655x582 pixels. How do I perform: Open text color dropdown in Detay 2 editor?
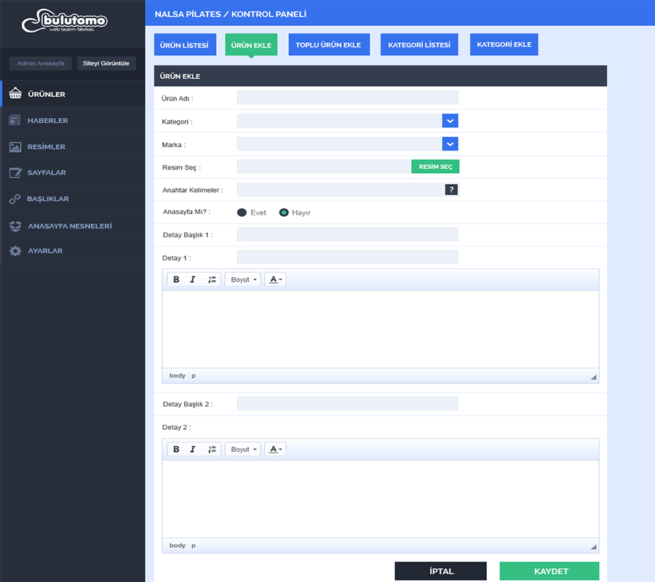tap(275, 450)
